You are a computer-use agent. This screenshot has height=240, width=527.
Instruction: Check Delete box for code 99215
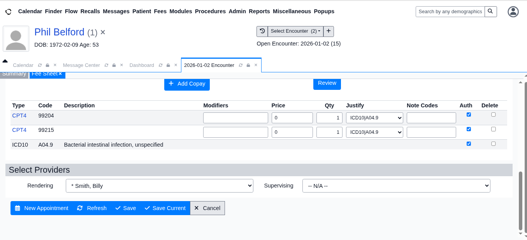[493, 129]
